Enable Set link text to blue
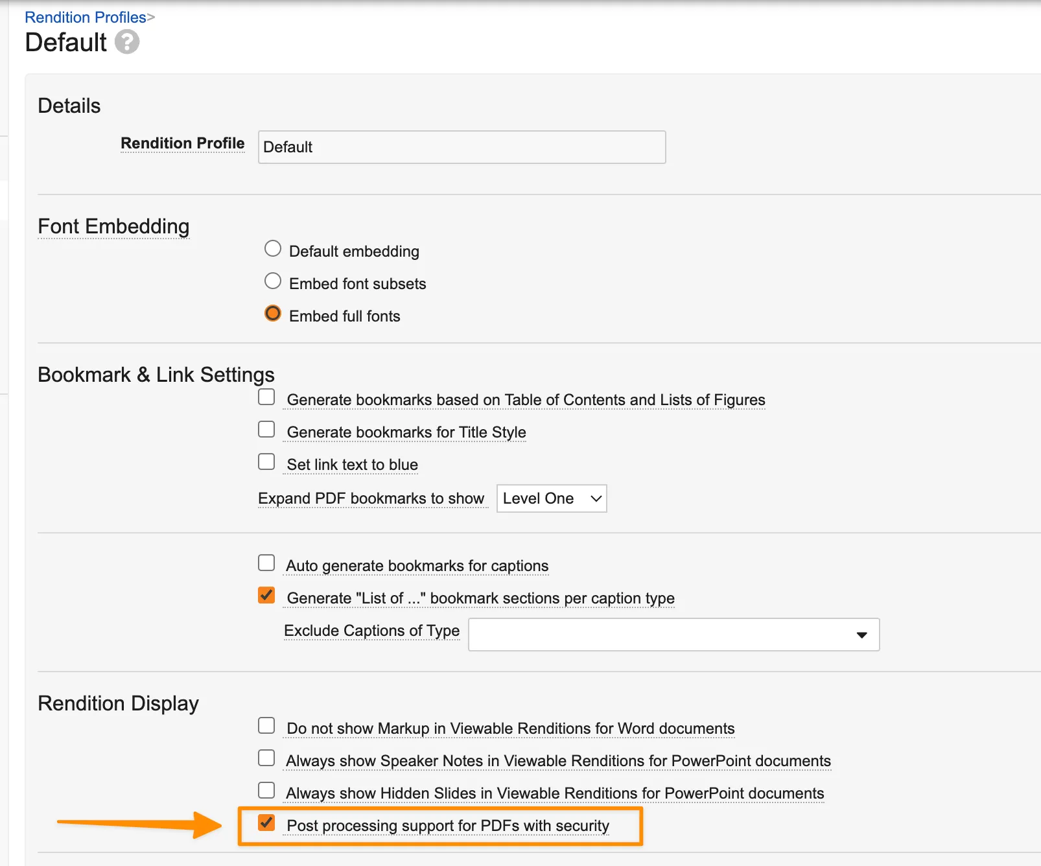Screen dimensions: 1041x866 (266, 462)
